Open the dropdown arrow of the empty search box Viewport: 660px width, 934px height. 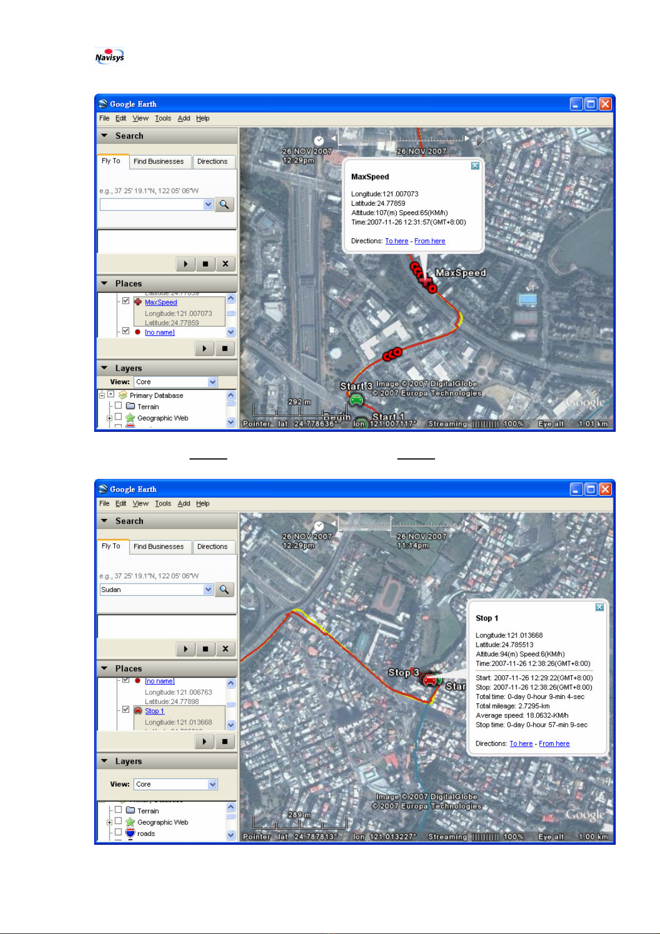[x=208, y=205]
